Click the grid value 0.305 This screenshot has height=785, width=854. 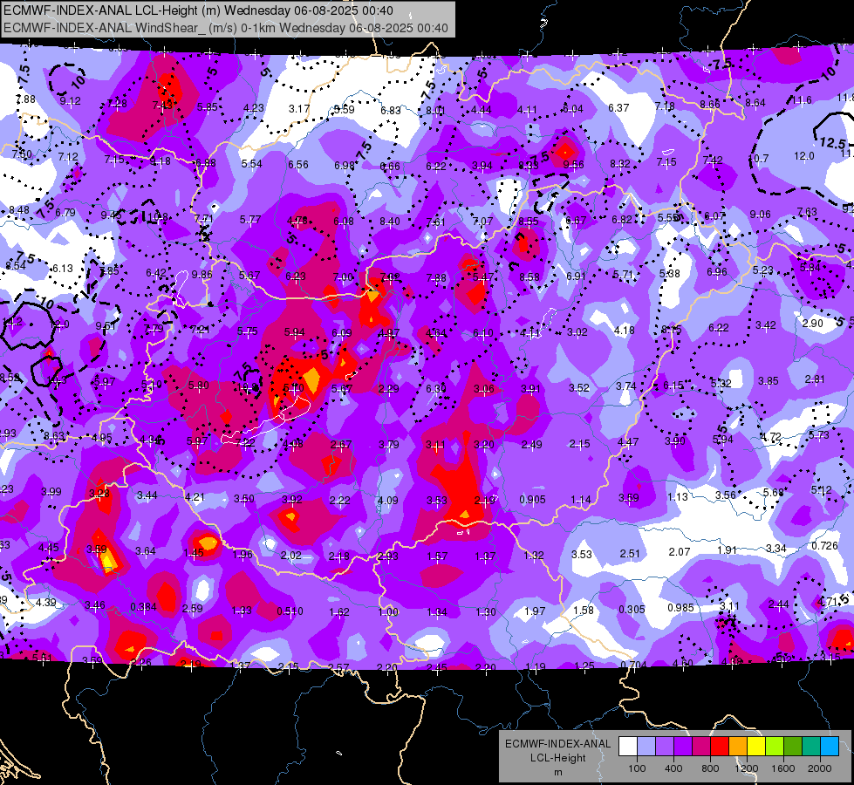(632, 609)
